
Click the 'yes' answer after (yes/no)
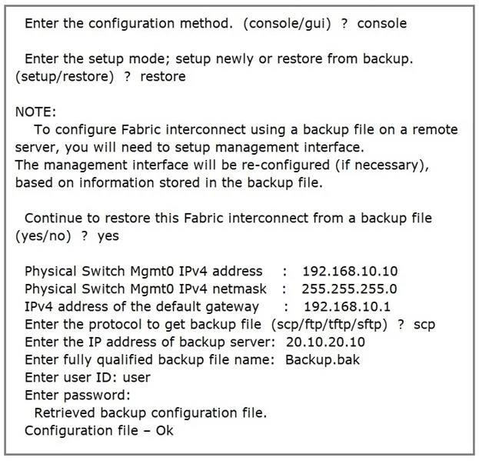click(108, 236)
